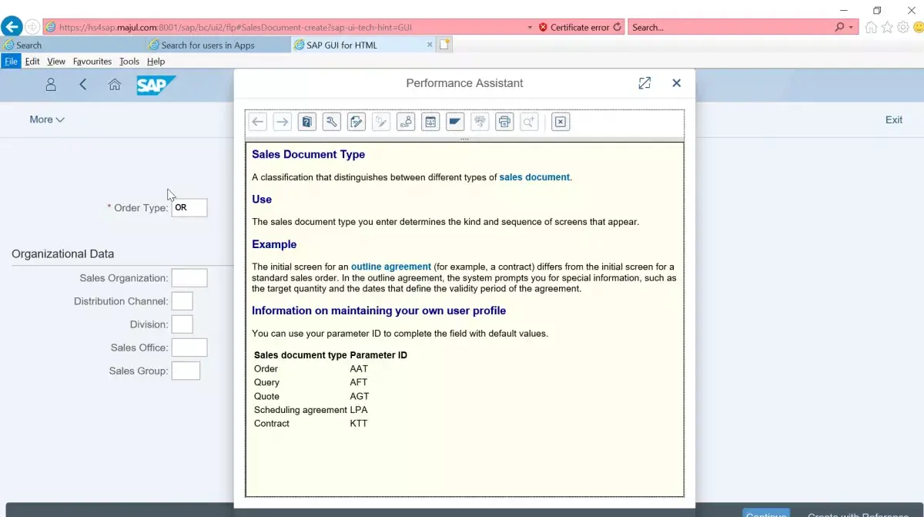Click into the Sales Group field
Viewport: 924px width, 517px height.
point(186,371)
